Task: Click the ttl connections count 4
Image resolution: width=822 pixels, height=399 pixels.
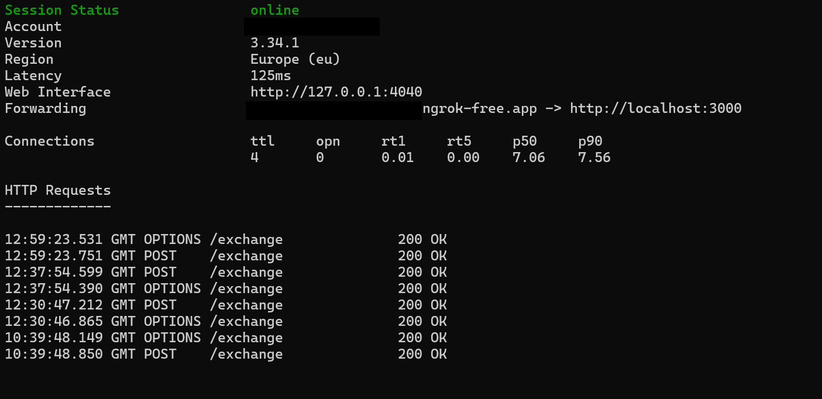Action: pyautogui.click(x=254, y=158)
